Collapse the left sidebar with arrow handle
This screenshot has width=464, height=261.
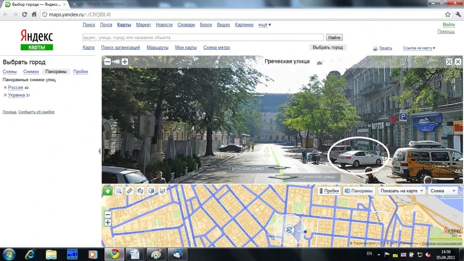[100, 151]
